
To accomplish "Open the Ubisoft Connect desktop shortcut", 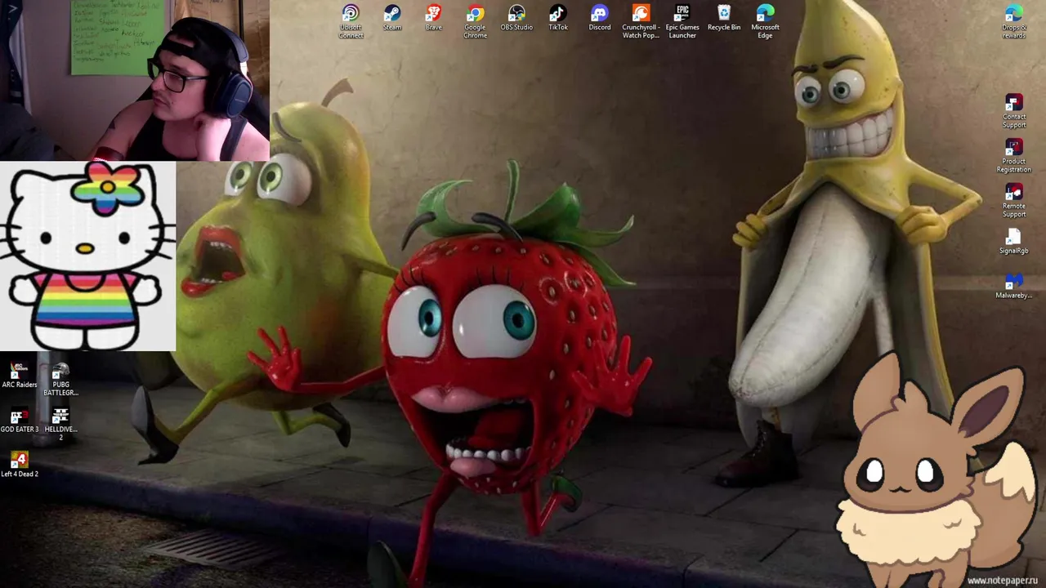I will tap(351, 21).
